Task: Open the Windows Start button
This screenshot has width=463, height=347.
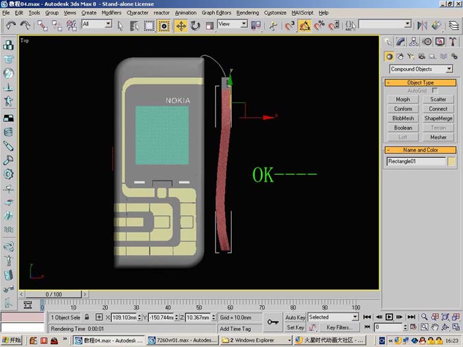Action: coord(12,340)
